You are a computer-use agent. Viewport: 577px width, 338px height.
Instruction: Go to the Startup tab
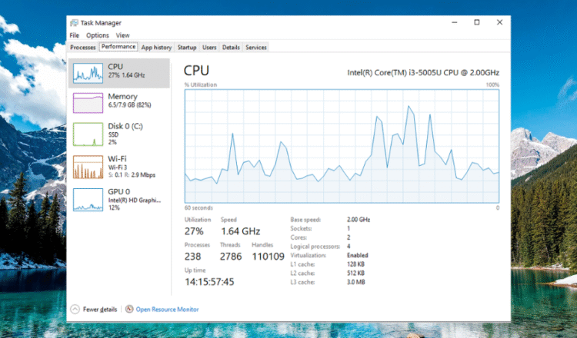pos(187,48)
